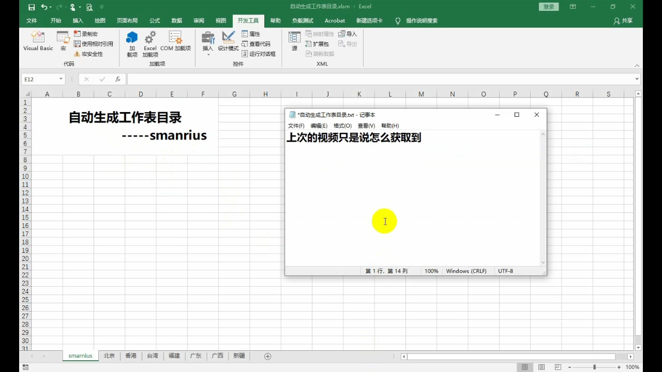662x372 pixels.
Task: Save workbook via quick access toolbar
Action: [x=32, y=7]
